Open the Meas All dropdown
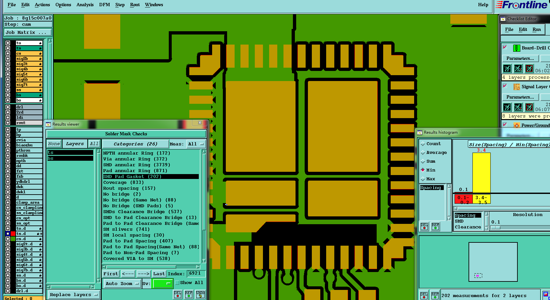 196,144
